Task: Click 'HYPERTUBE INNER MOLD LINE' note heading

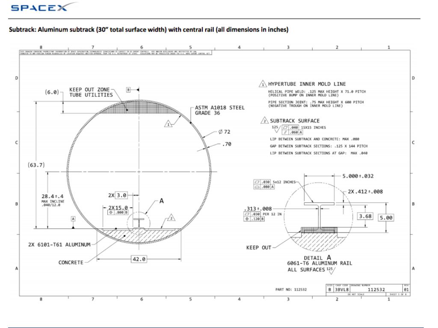Action: [307, 84]
